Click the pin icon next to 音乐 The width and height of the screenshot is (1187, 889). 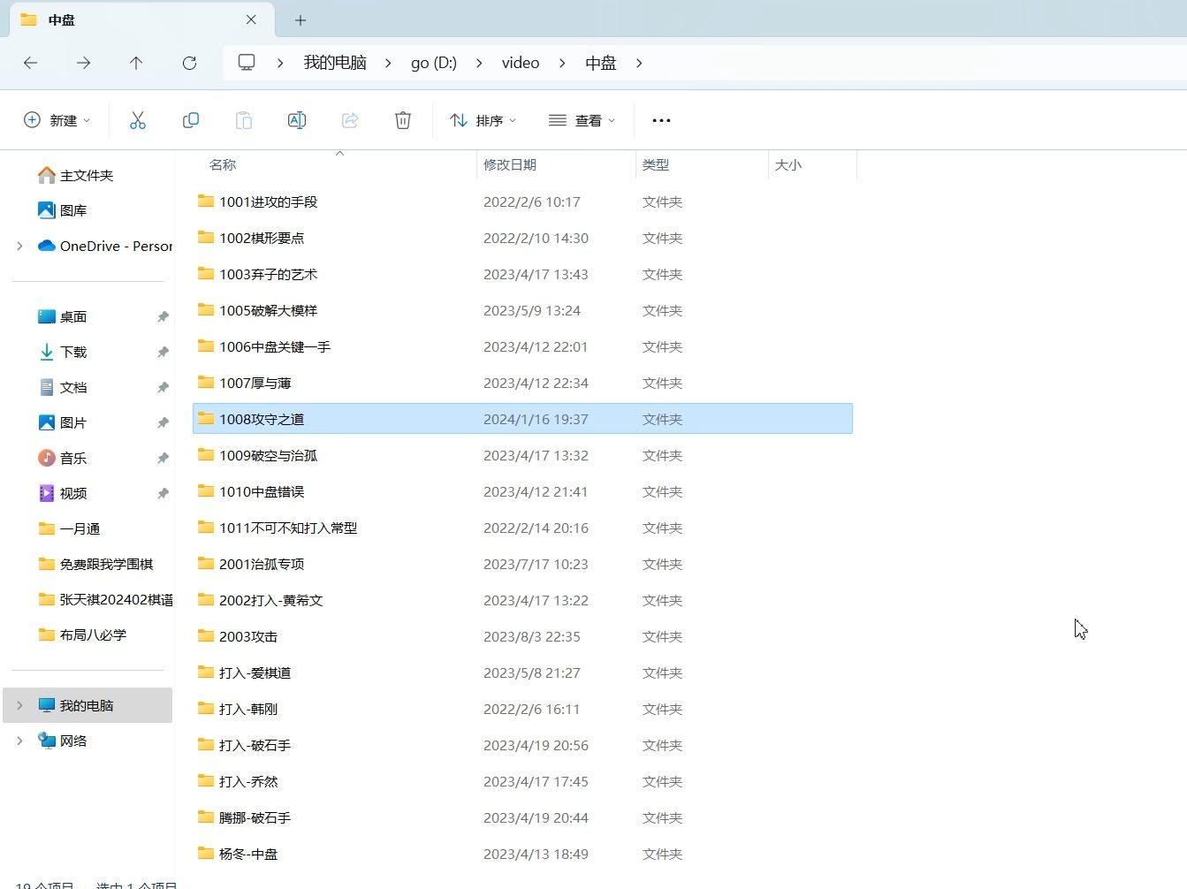[x=163, y=458]
